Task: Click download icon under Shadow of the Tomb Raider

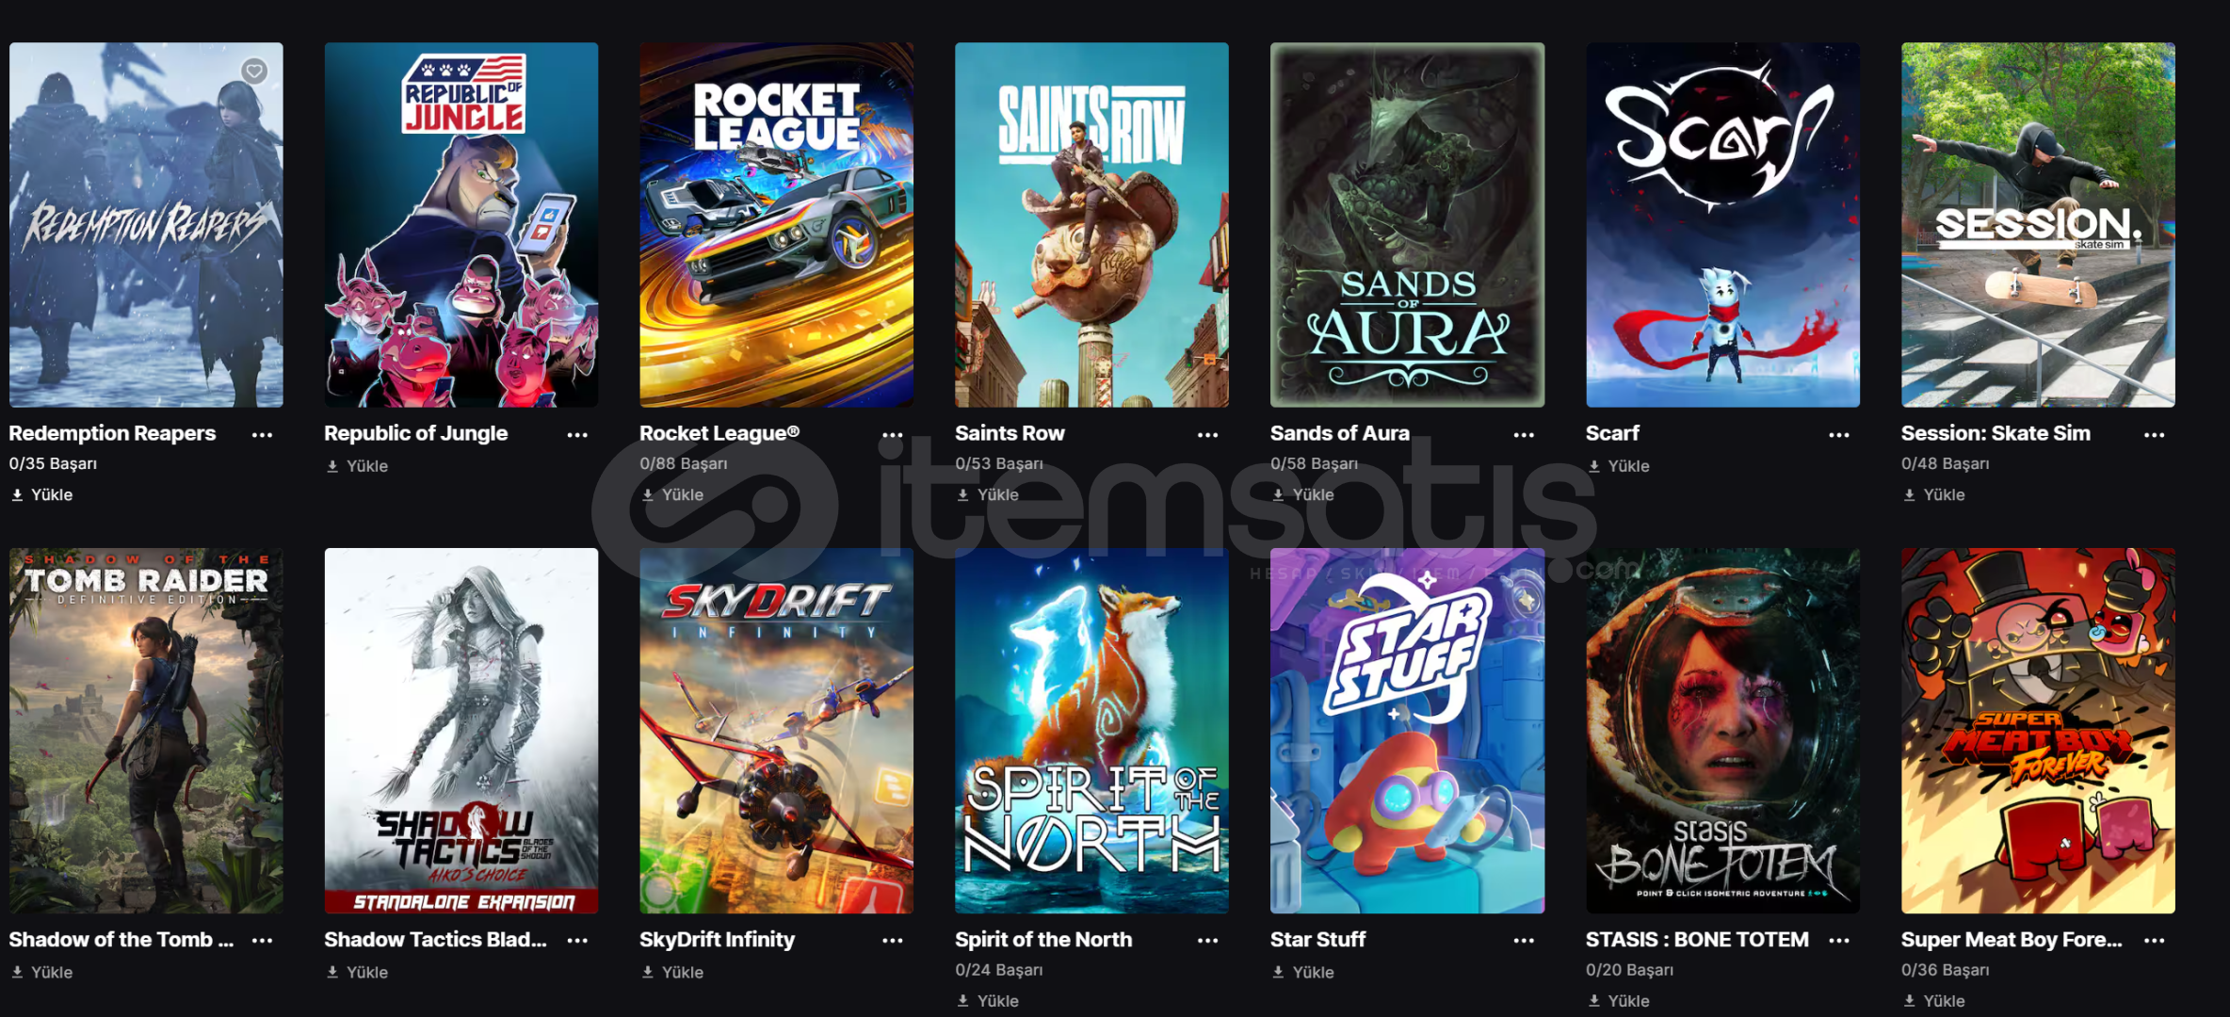Action: [17, 973]
